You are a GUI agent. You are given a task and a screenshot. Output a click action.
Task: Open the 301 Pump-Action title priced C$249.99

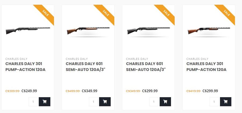pyautogui.click(x=25, y=67)
